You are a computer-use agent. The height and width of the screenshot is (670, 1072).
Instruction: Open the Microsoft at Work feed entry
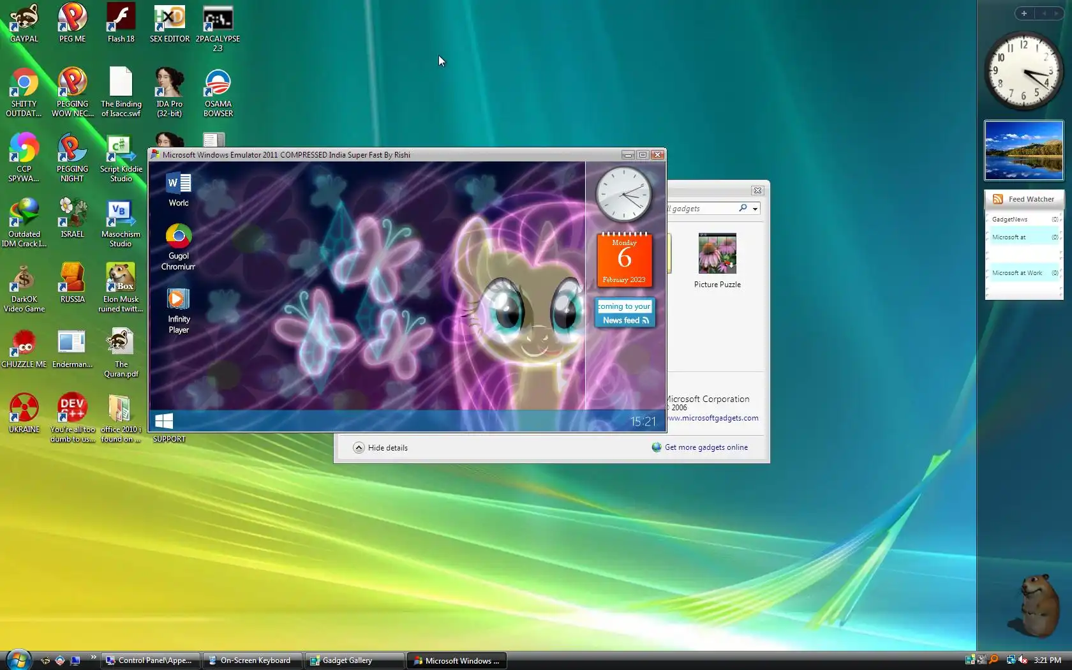point(1024,272)
